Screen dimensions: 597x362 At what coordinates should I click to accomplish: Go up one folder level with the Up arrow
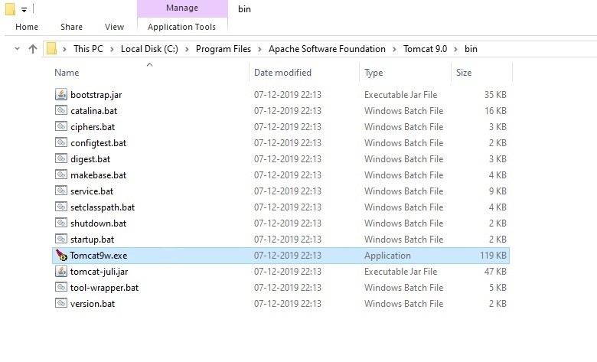coord(33,49)
